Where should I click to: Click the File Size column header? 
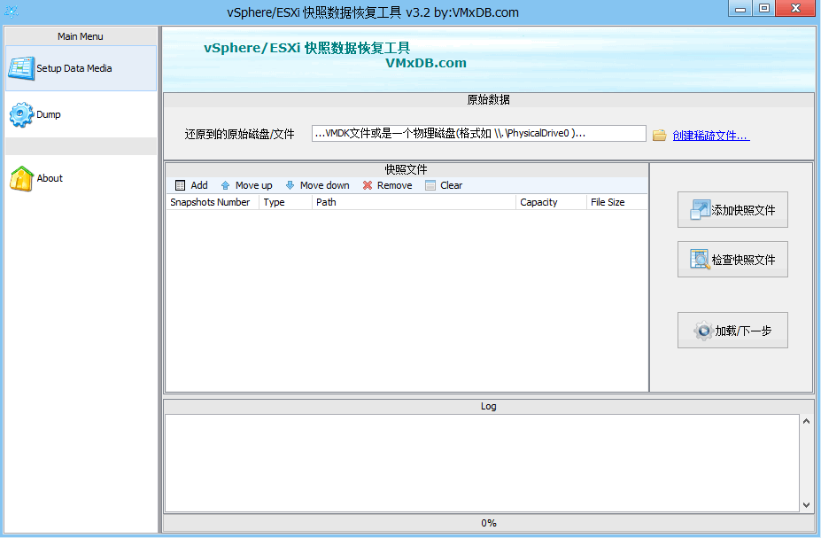click(616, 202)
